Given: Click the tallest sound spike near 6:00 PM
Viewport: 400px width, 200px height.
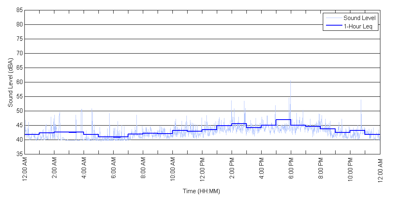Looking at the screenshot, I should point(290,82).
